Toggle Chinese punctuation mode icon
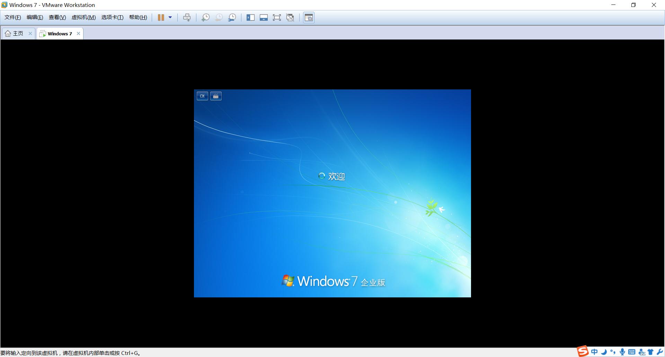 [x=613, y=352]
